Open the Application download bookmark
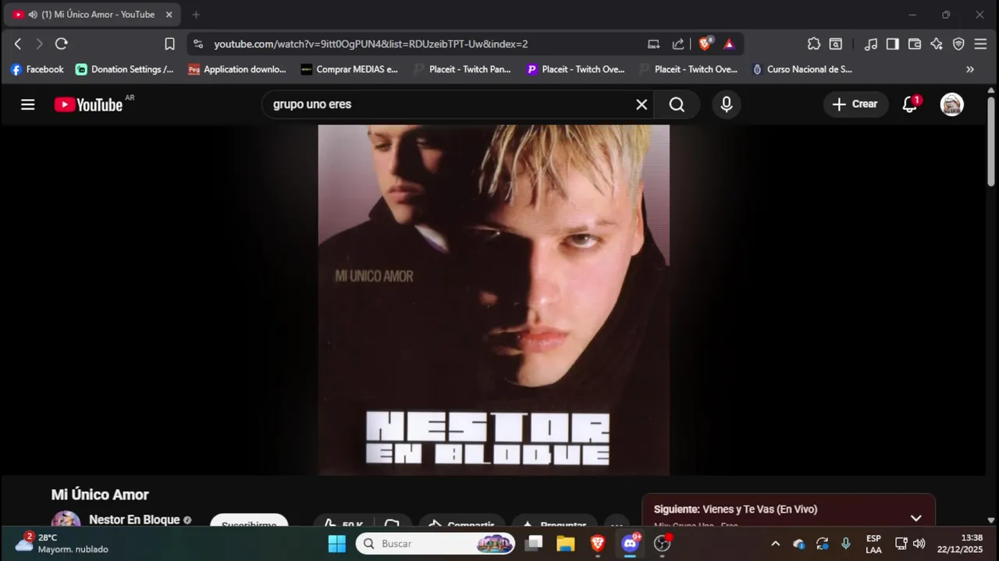 click(x=237, y=69)
